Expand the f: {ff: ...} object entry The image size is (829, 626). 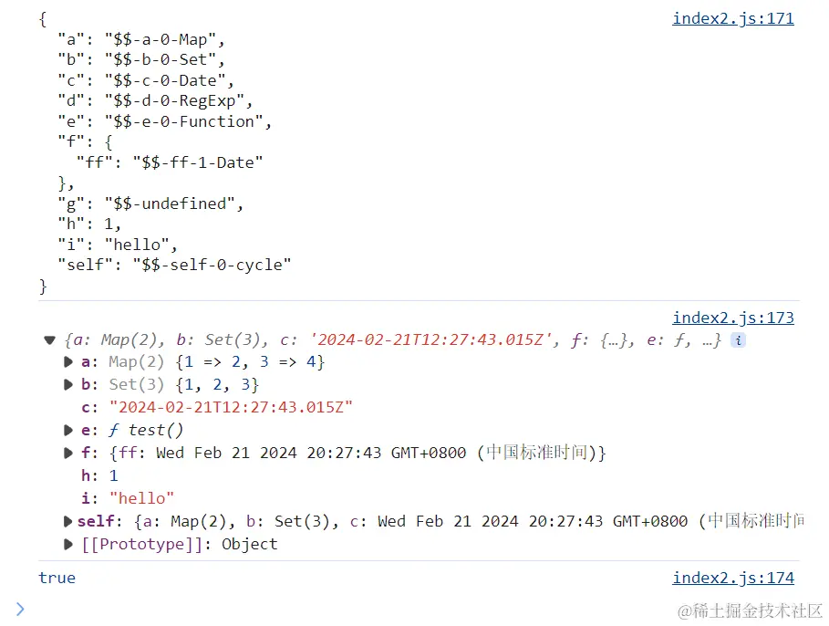click(67, 453)
